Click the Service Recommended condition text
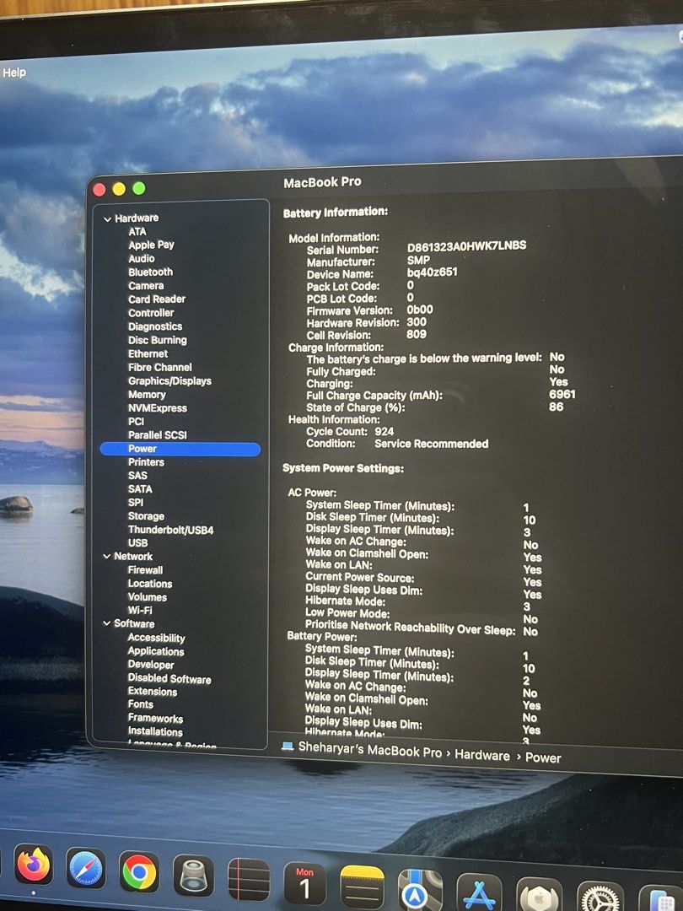Screen dimensions: 683x911 431,444
